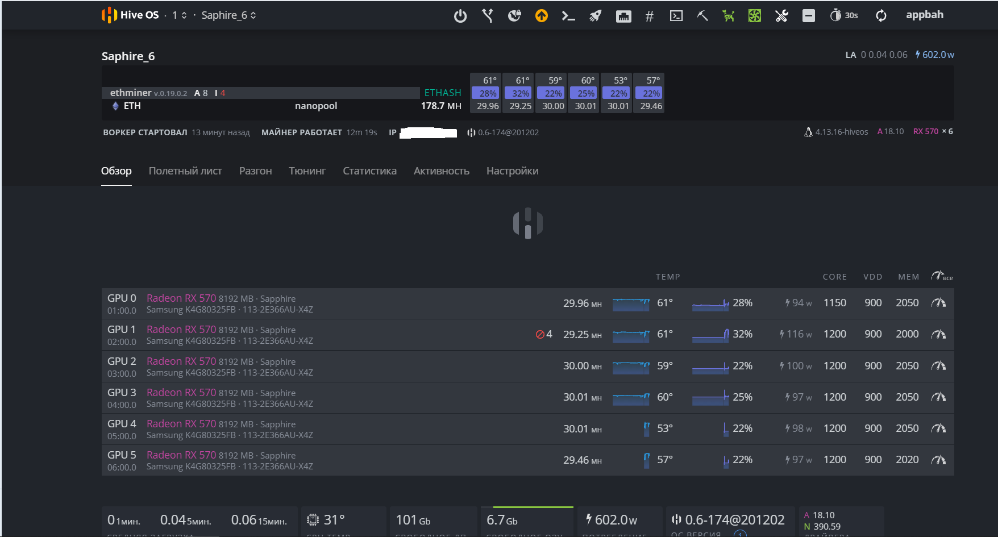This screenshot has height=537, width=998.
Task: Switch to the Разгон tab
Action: pyautogui.click(x=255, y=171)
